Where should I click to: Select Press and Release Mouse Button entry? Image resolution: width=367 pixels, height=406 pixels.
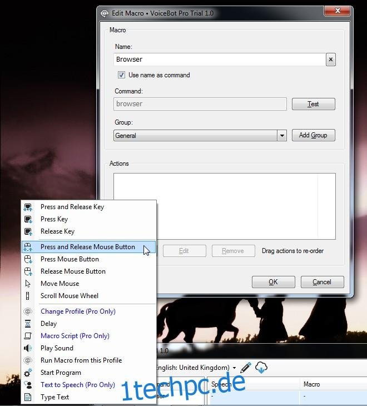pyautogui.click(x=89, y=247)
